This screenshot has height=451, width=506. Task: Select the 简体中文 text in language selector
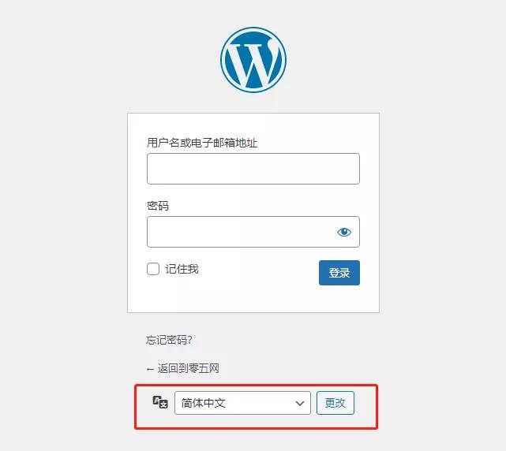pos(203,403)
